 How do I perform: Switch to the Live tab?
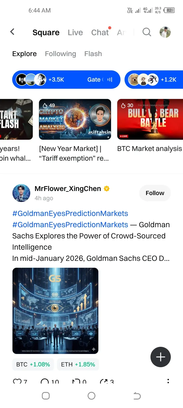[75, 32]
